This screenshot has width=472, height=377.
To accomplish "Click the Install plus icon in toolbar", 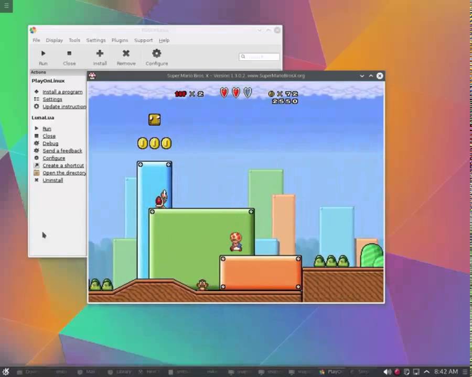I will coord(100,53).
